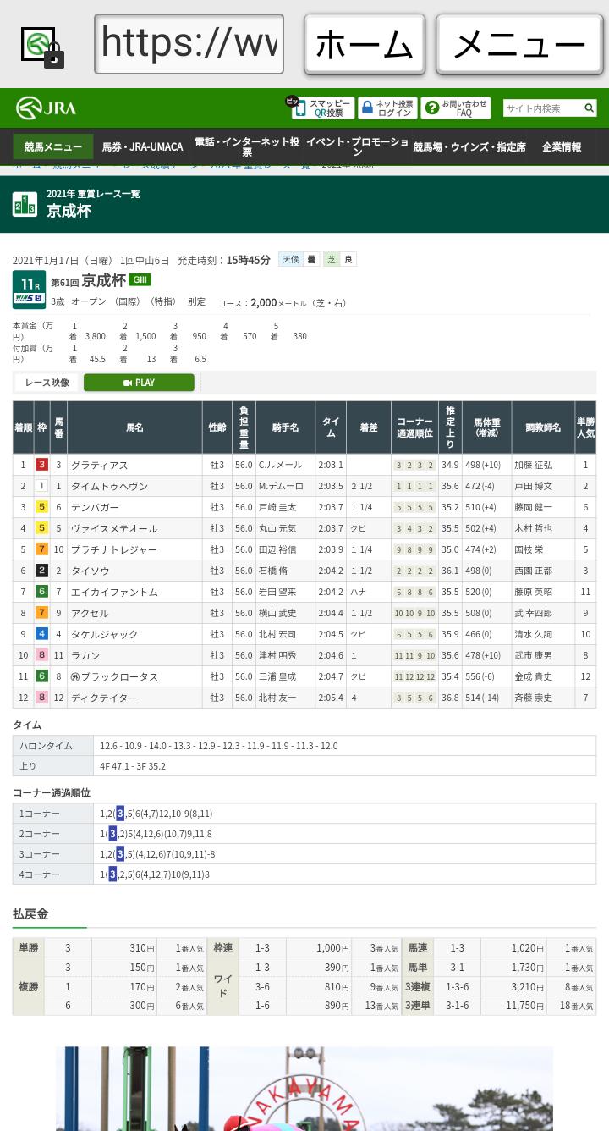Viewport: 609px width, 1131px height.
Task: Click the JRA logo in header
Action: coord(46,108)
